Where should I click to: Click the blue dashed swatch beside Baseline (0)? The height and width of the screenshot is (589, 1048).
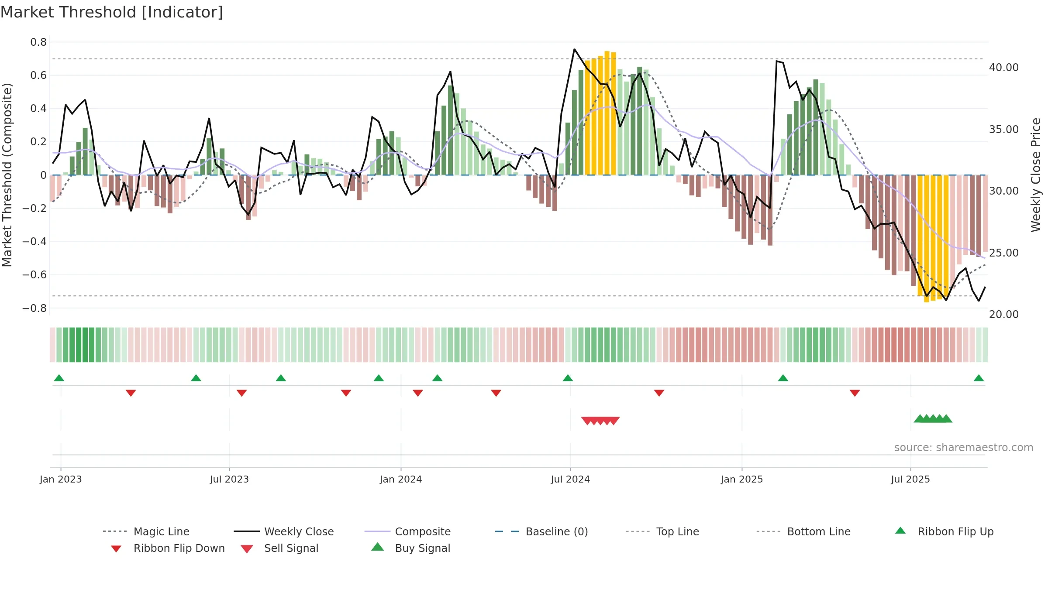(x=507, y=531)
